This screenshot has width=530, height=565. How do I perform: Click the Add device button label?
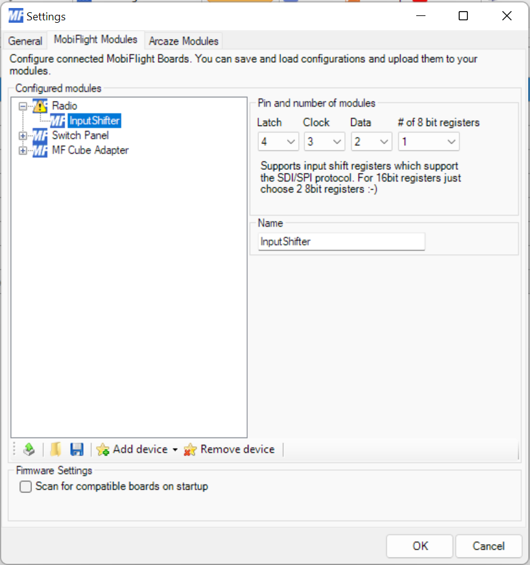click(140, 449)
